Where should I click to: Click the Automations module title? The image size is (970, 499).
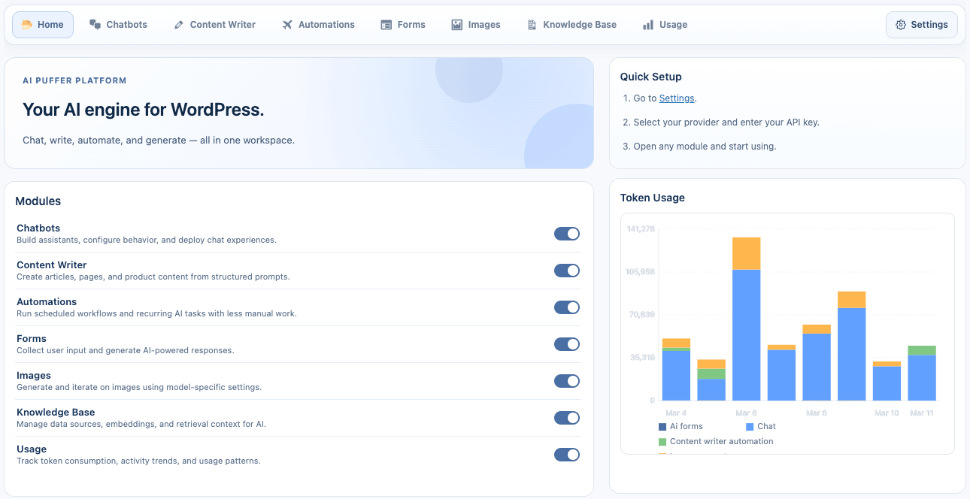tap(47, 302)
